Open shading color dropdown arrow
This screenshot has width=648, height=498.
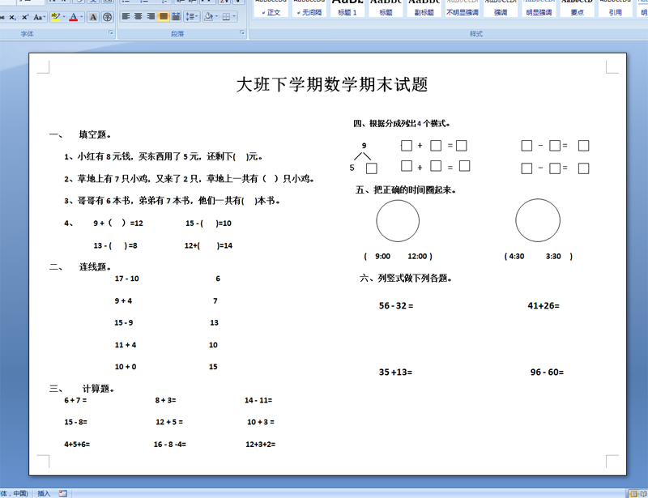[216, 16]
